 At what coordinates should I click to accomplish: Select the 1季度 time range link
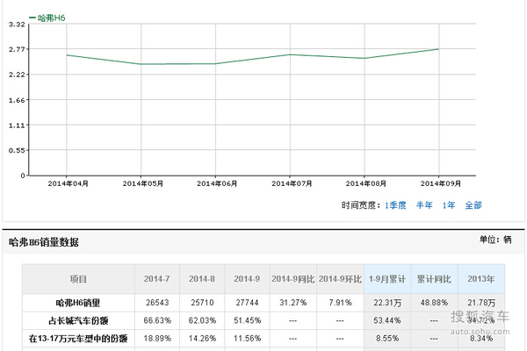tap(394, 205)
